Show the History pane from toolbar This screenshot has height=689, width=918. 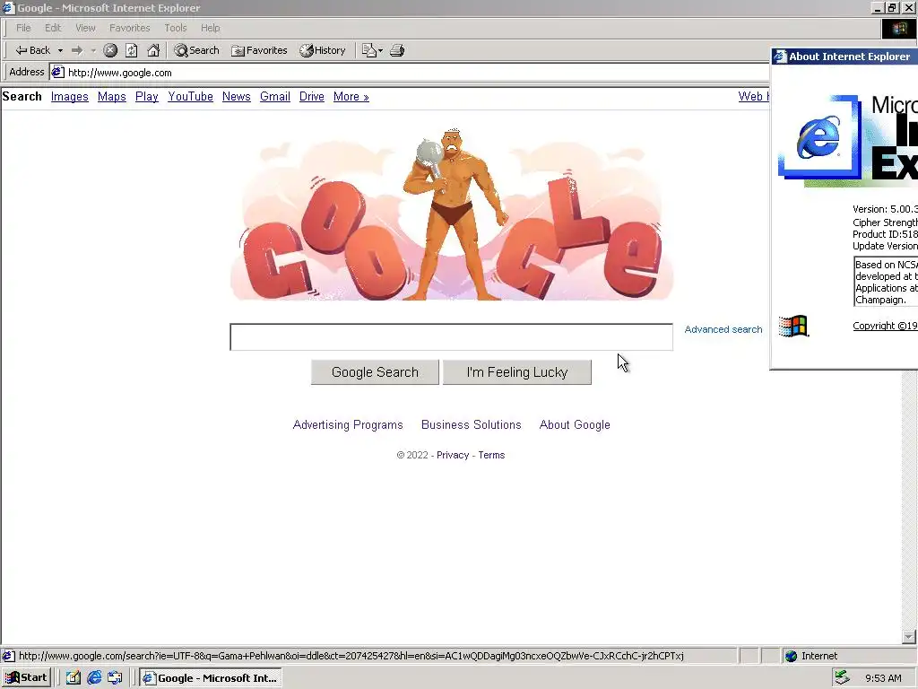pos(323,50)
